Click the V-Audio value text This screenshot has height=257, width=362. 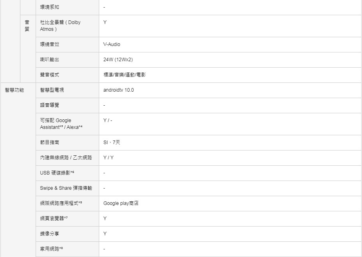point(112,44)
